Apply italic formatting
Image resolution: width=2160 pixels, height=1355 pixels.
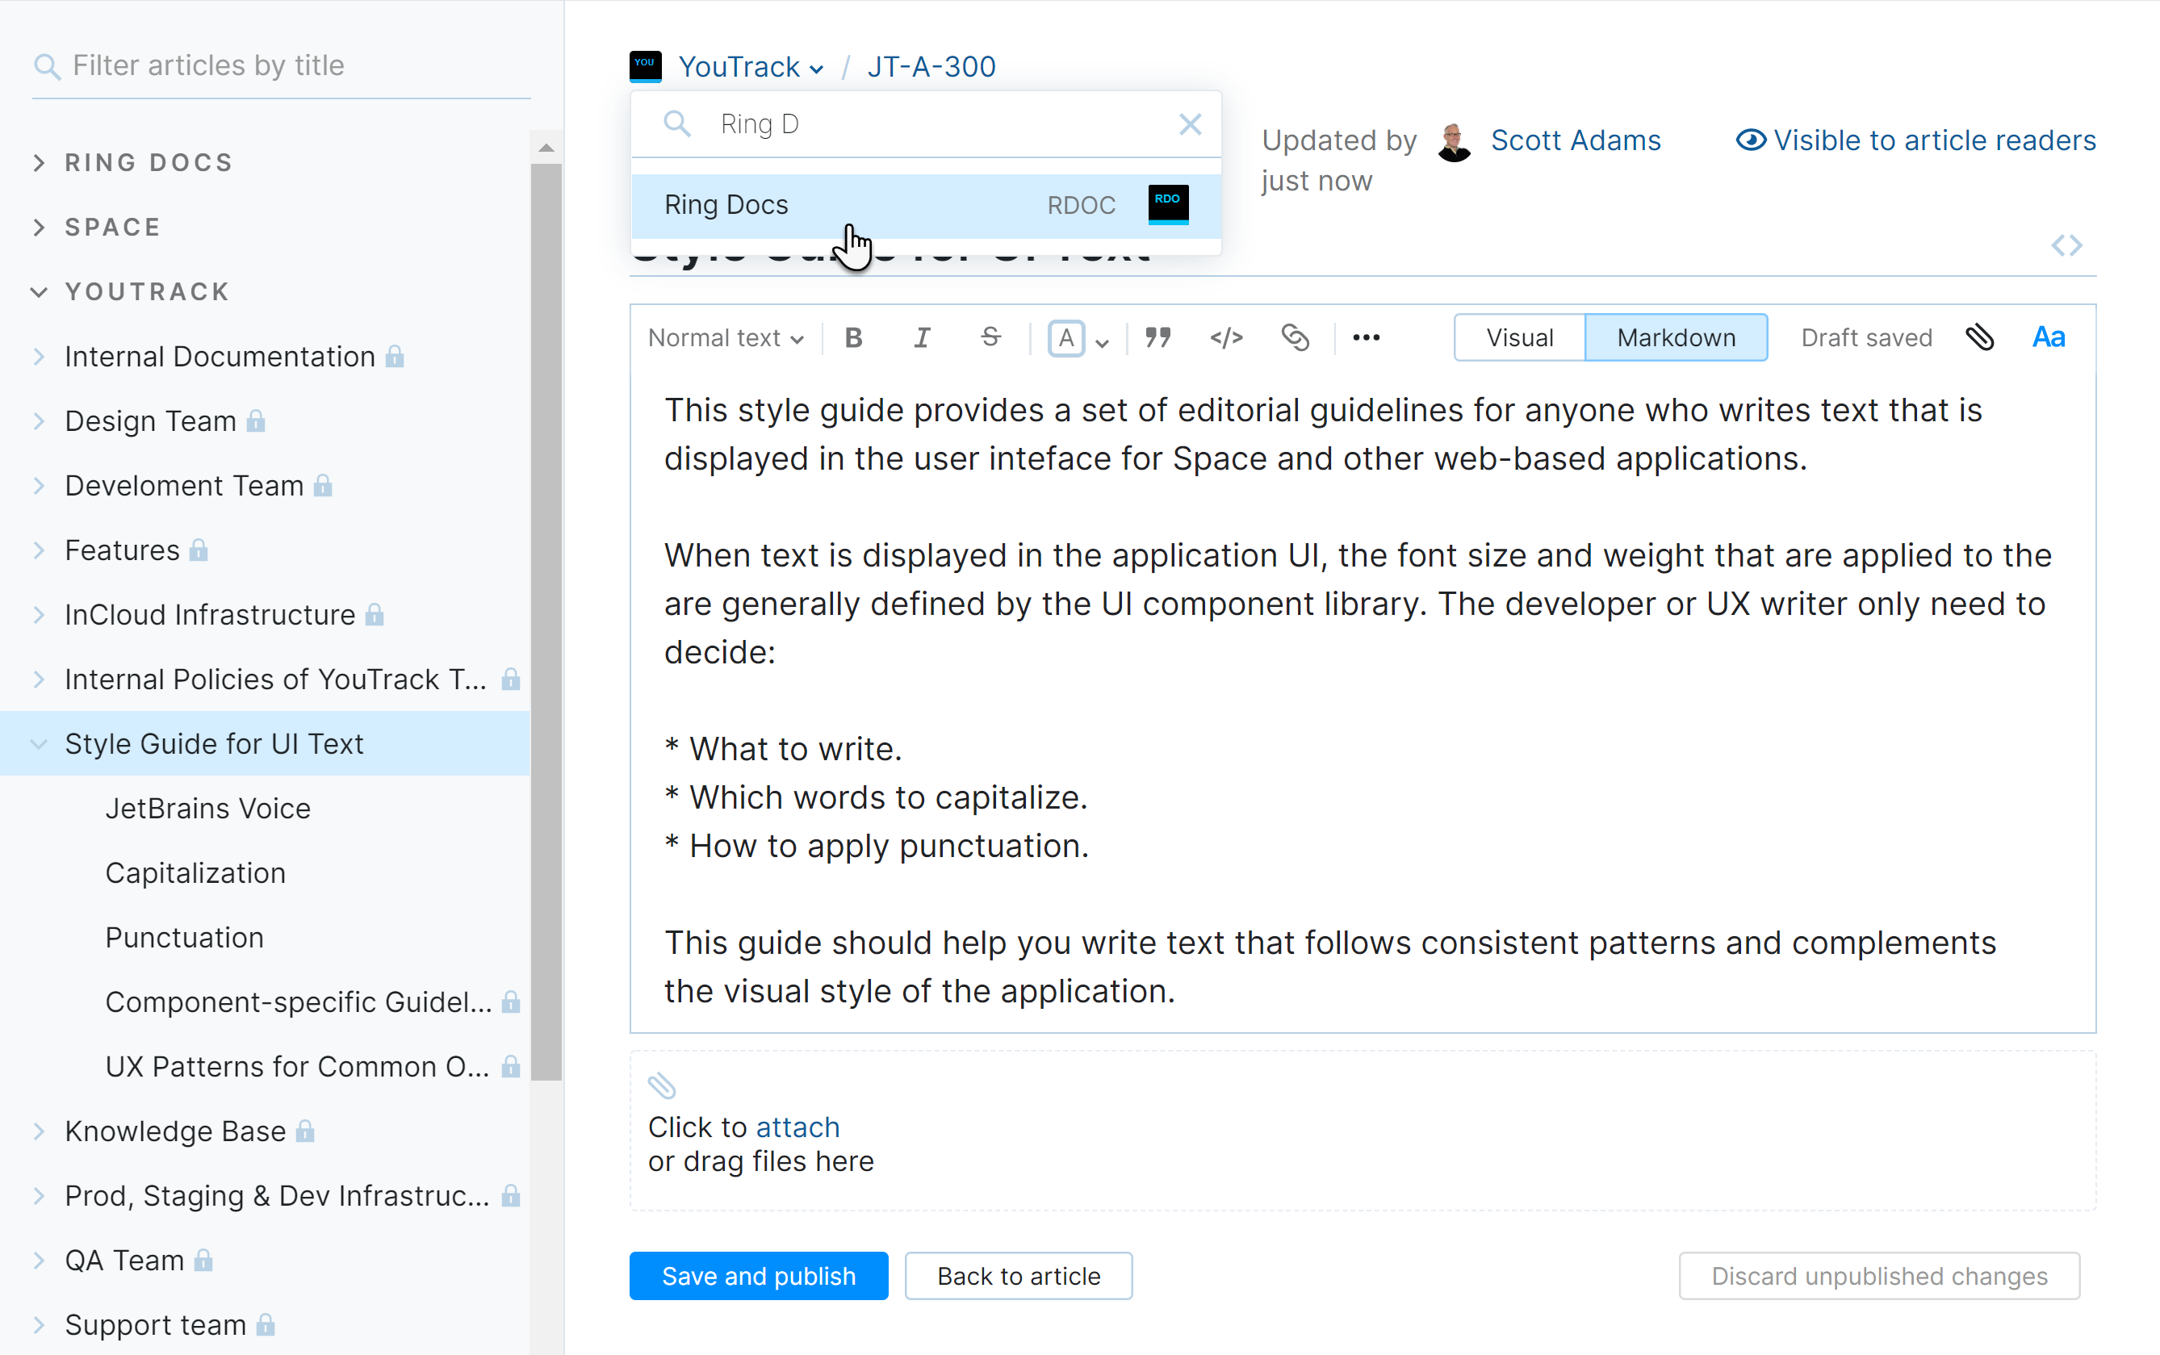[921, 338]
